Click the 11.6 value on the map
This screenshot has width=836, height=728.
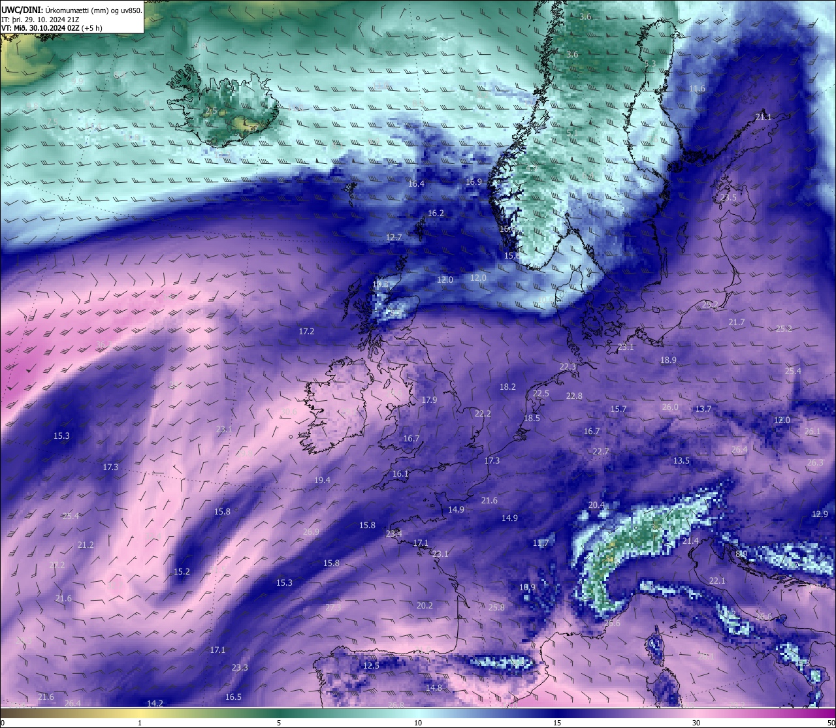pyautogui.click(x=697, y=88)
